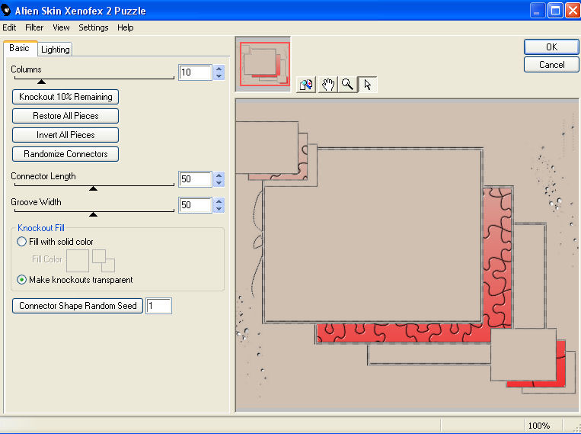Select the arrow pointer tool
Screen dimensions: 581x434
[368, 85]
